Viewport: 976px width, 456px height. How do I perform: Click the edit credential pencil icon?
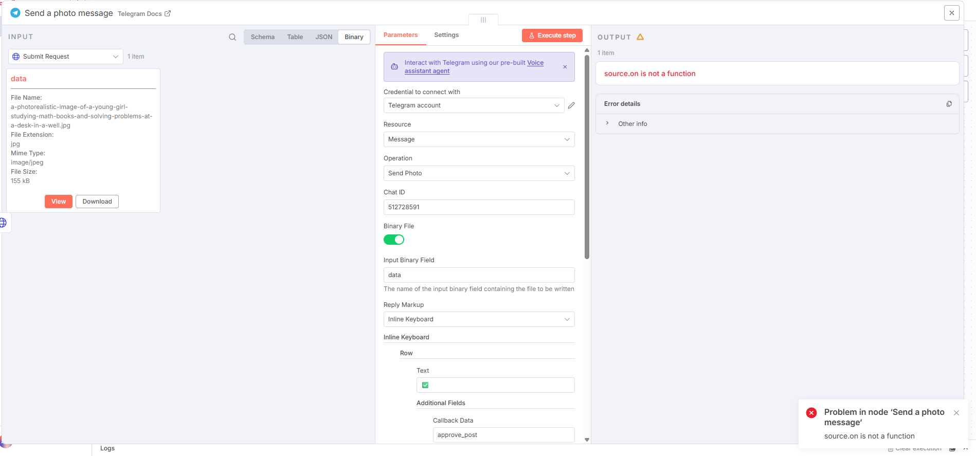coord(571,105)
